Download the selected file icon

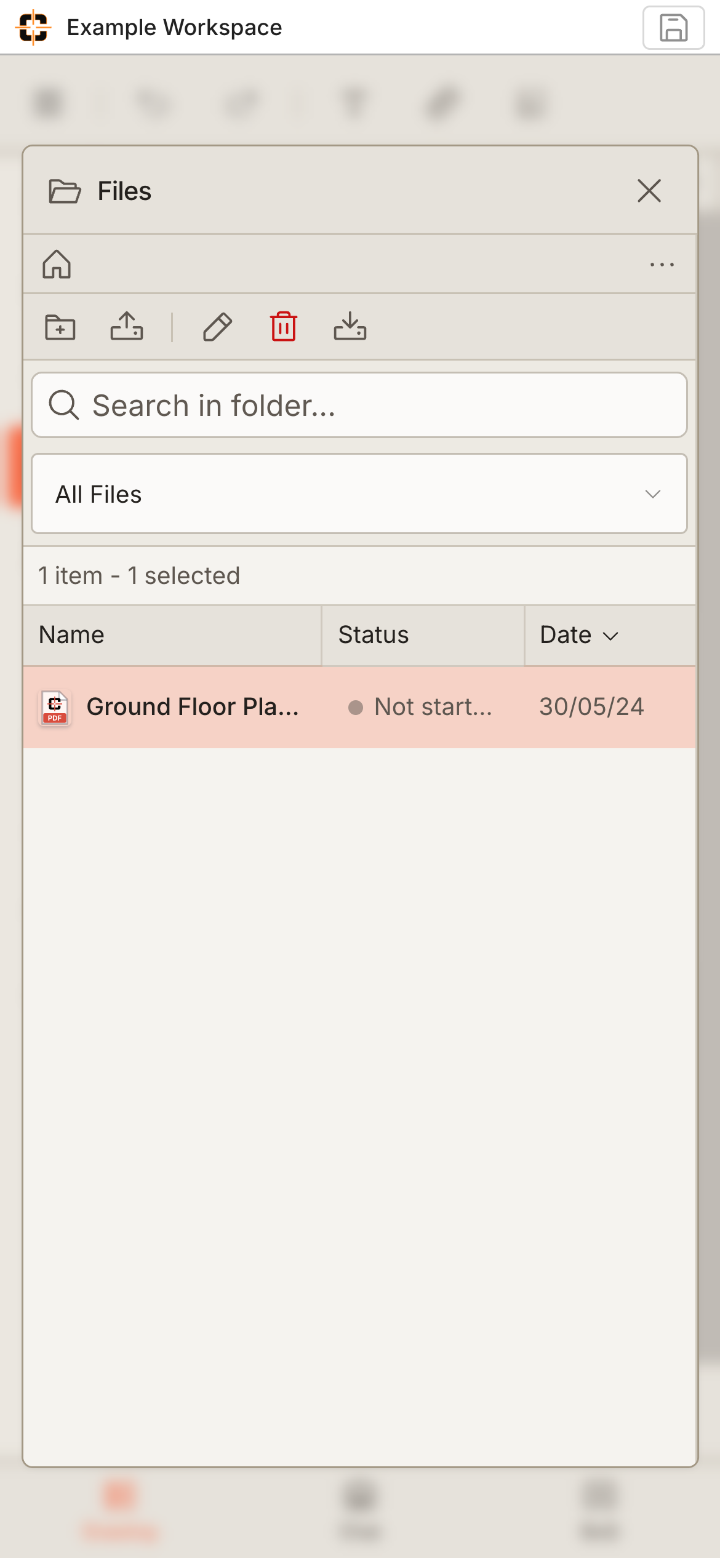click(350, 326)
